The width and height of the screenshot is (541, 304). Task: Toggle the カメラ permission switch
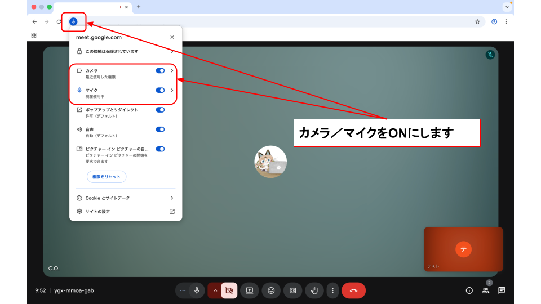click(x=160, y=70)
